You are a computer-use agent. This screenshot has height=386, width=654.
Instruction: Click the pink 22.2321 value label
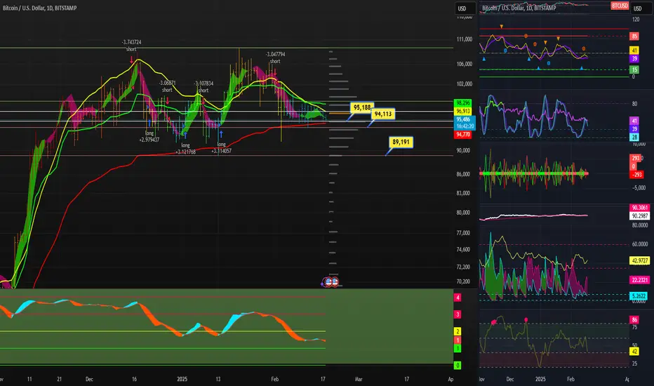[640, 280]
